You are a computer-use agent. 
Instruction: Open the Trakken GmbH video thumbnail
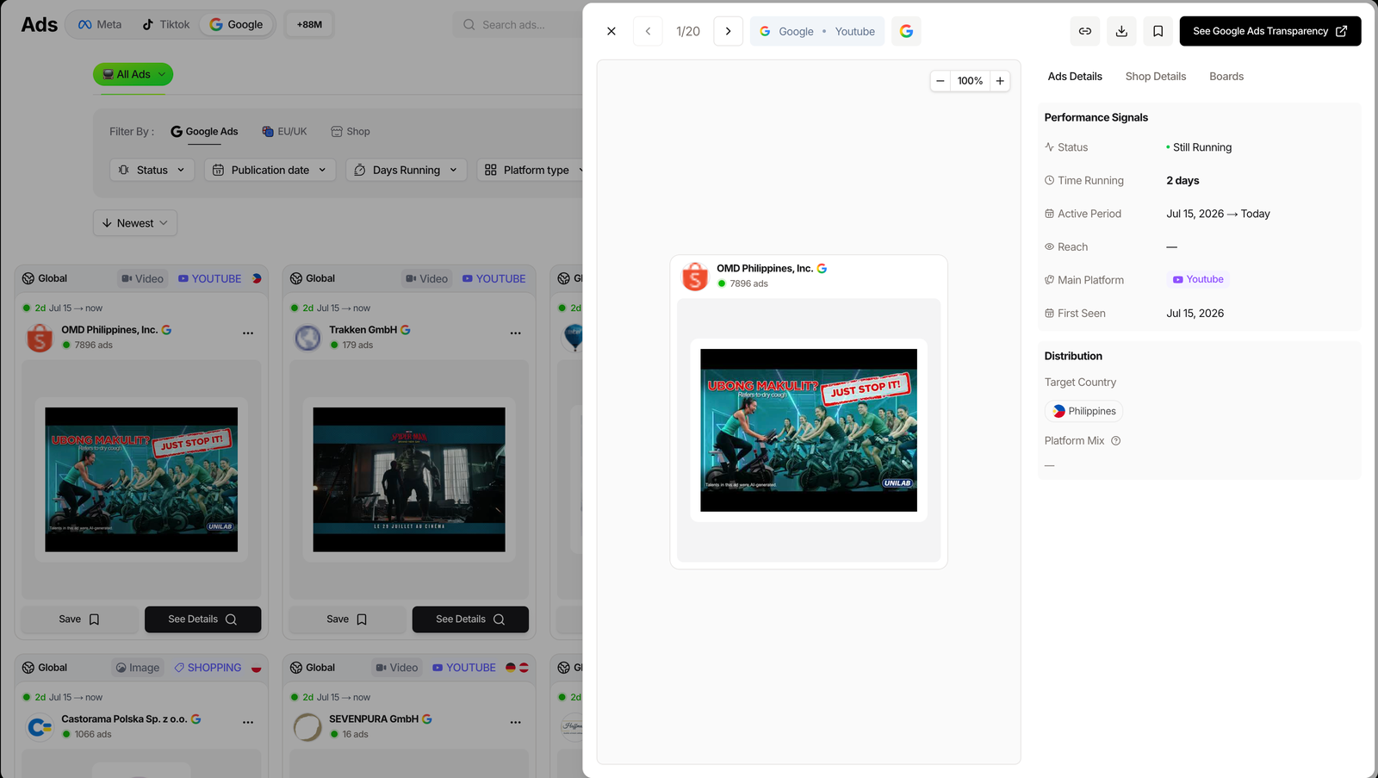coord(409,480)
